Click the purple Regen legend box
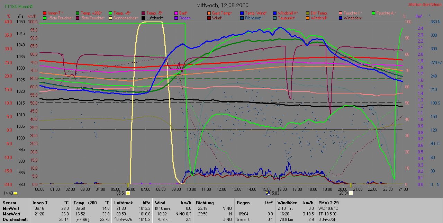The width and height of the screenshot is (443, 223). click(176, 18)
